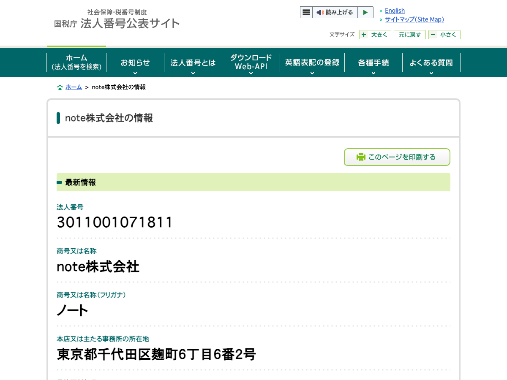507x380 pixels.
Task: Click the address 東京都千代田区麹町6丁目6番2号
Action: [156, 354]
